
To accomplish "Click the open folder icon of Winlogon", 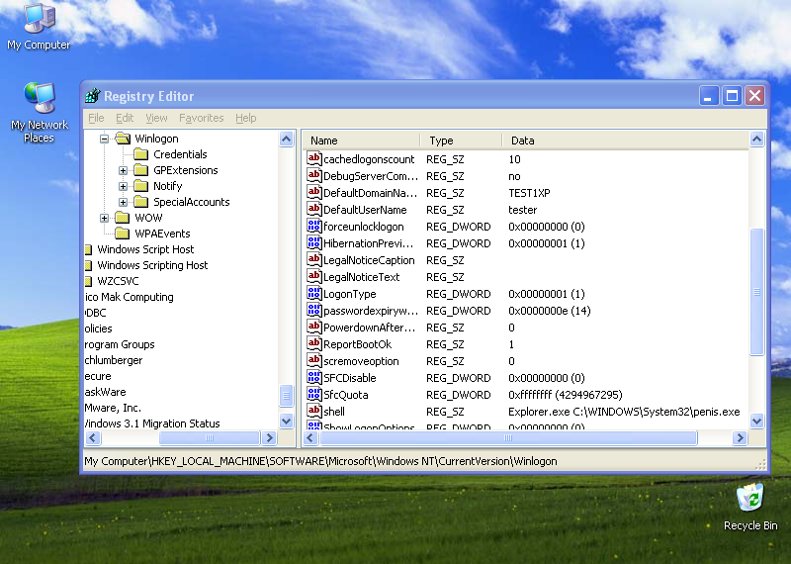I will click(123, 139).
